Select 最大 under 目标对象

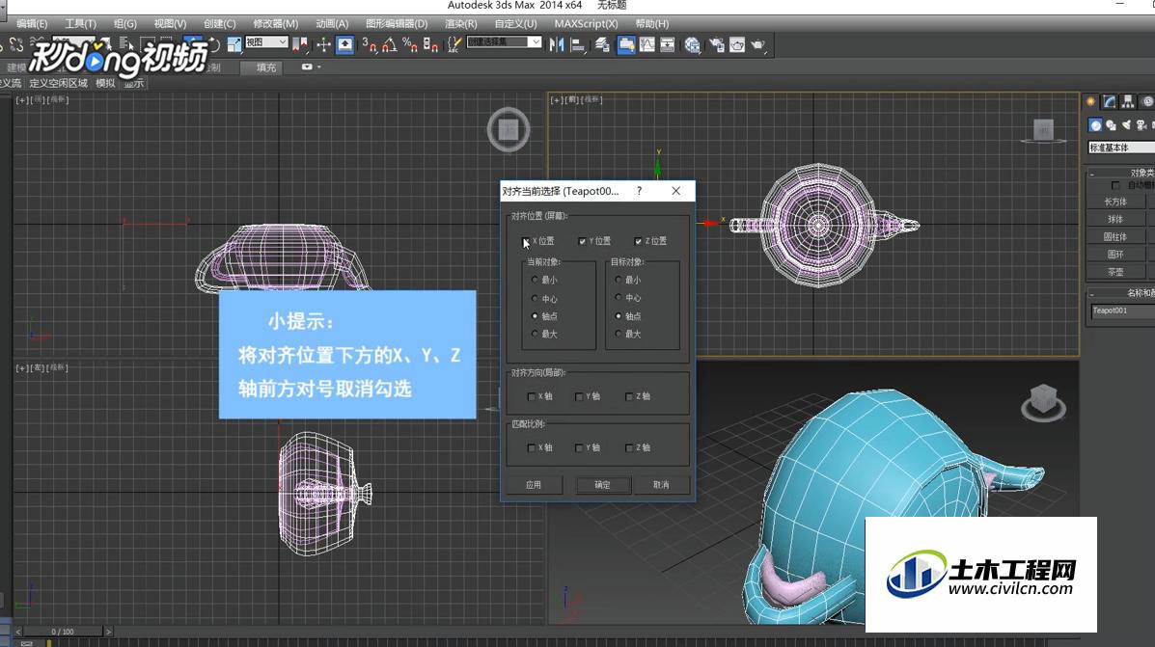coord(618,334)
